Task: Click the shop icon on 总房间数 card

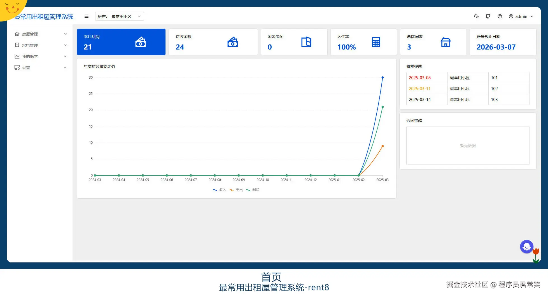Action: [x=446, y=42]
